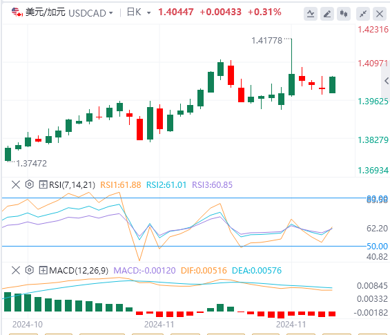Click the MACD:-0.00120 value
The width and height of the screenshot is (390, 335).
point(144,271)
